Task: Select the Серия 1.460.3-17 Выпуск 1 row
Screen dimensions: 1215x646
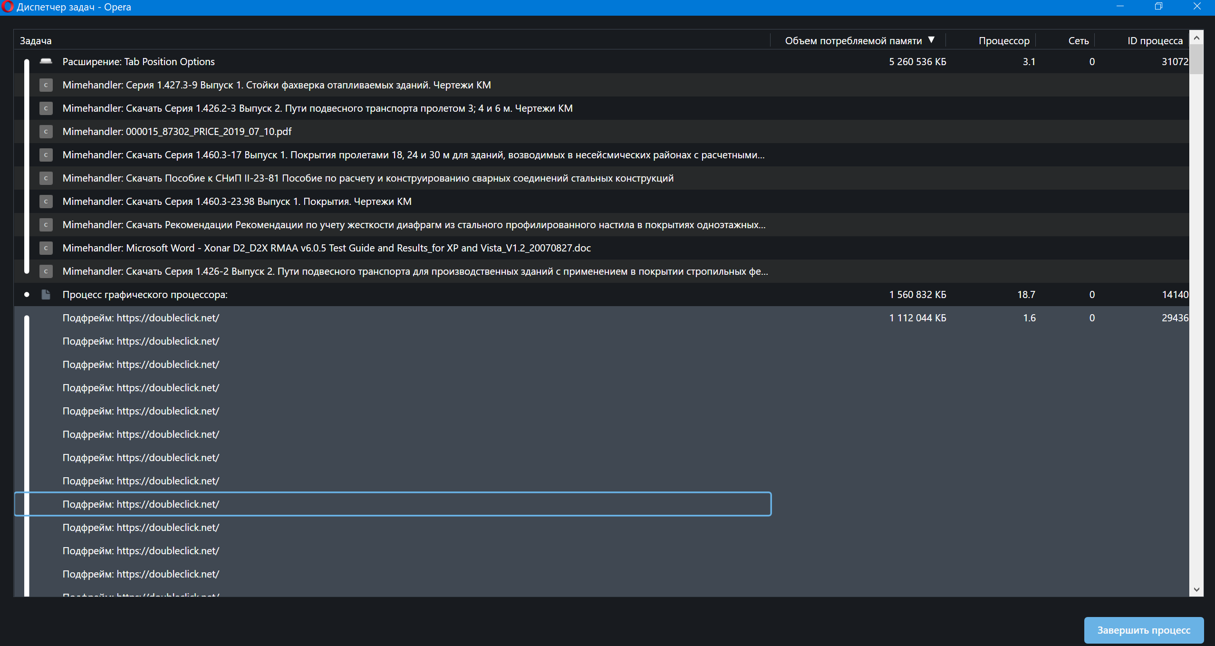Action: coord(601,155)
